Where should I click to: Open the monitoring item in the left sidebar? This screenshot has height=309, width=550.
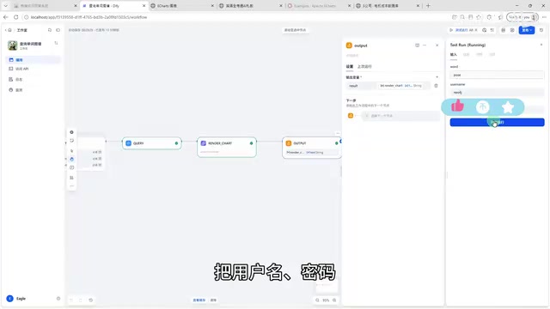coord(33,90)
